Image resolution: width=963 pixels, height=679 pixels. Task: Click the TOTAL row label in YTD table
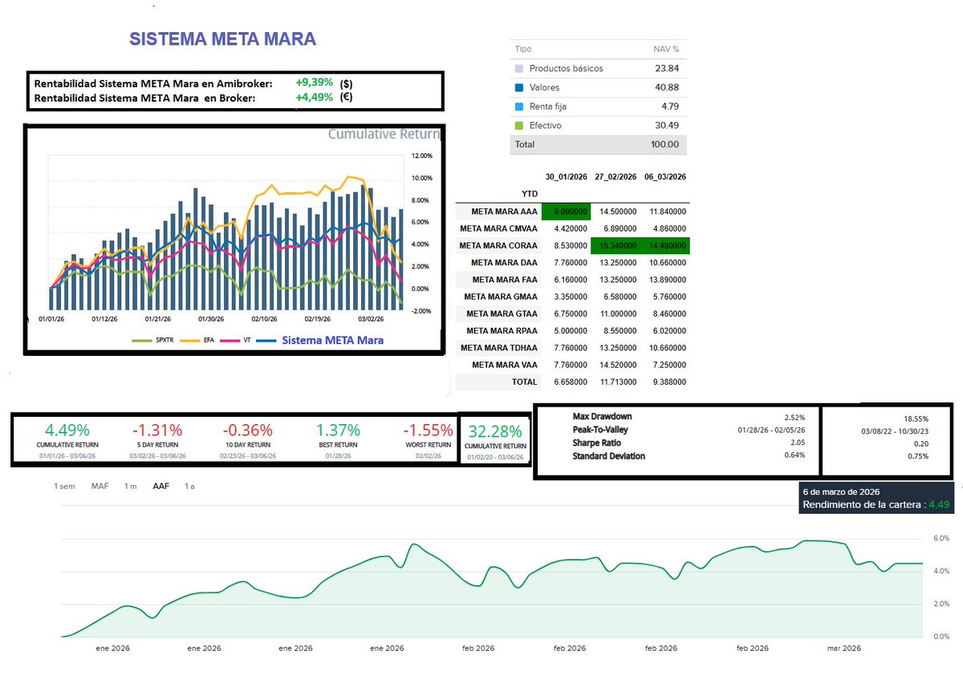[524, 382]
